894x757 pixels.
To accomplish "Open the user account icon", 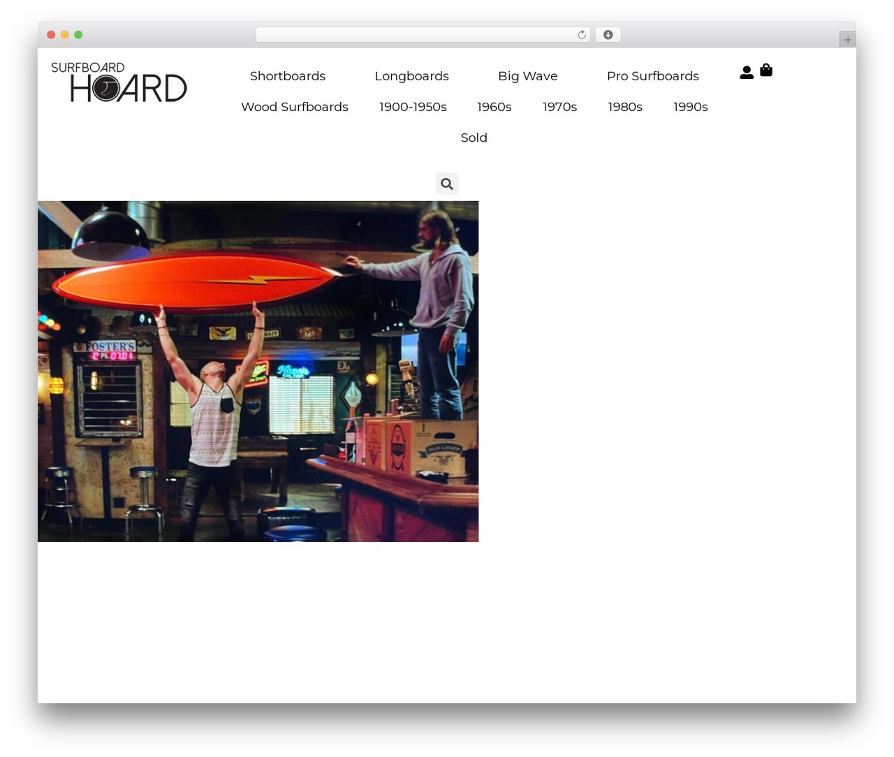I will [x=747, y=72].
